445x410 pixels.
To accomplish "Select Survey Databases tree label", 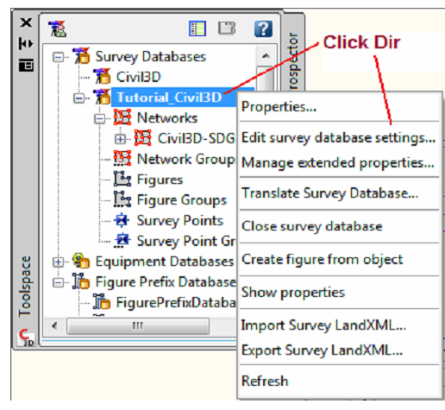I will tap(151, 56).
